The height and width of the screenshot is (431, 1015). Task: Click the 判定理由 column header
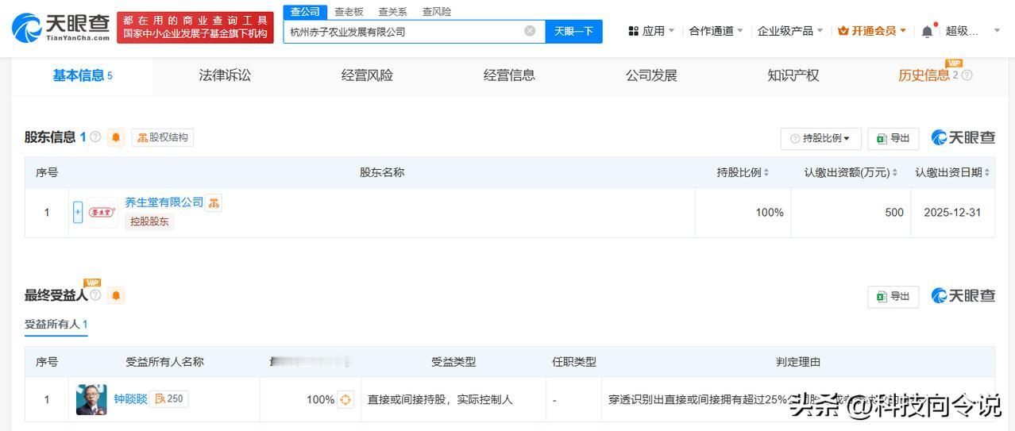[798, 361]
